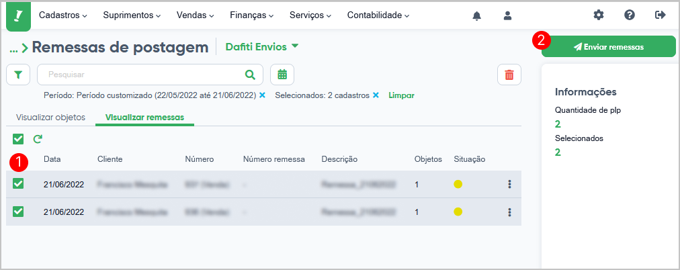The image size is (680, 270).
Task: Click the Selecionados value 2 in Informações
Action: [558, 152]
